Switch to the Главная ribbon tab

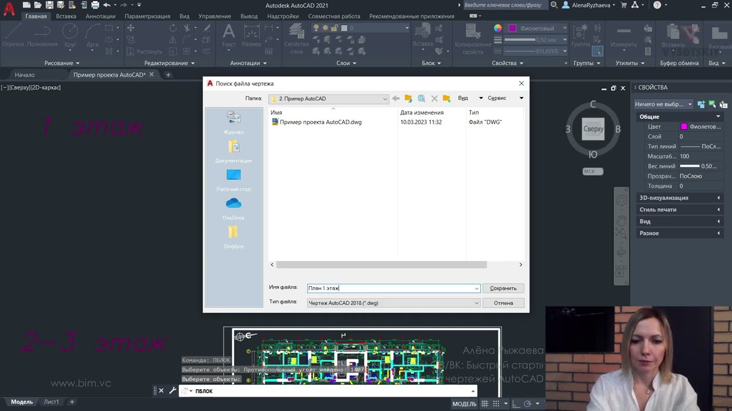36,16
